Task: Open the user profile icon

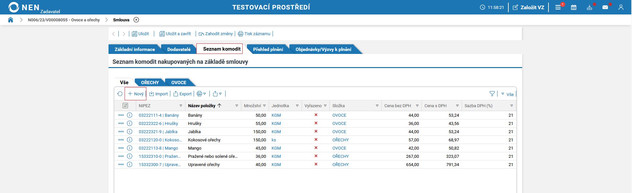Action: pos(621,7)
